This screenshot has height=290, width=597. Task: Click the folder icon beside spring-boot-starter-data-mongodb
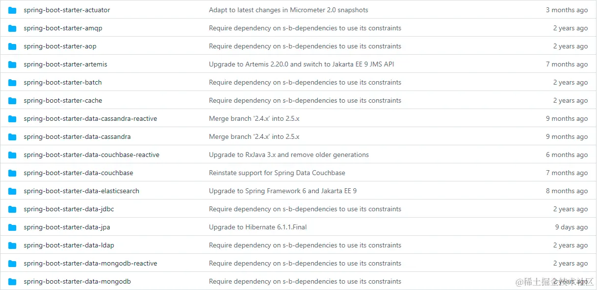click(x=12, y=282)
